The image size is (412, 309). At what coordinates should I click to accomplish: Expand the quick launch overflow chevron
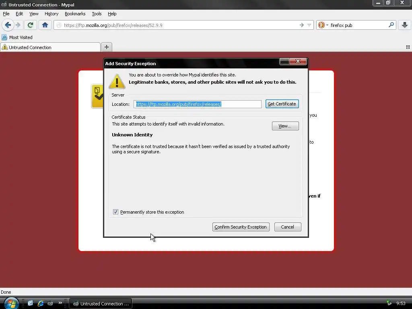click(x=60, y=303)
